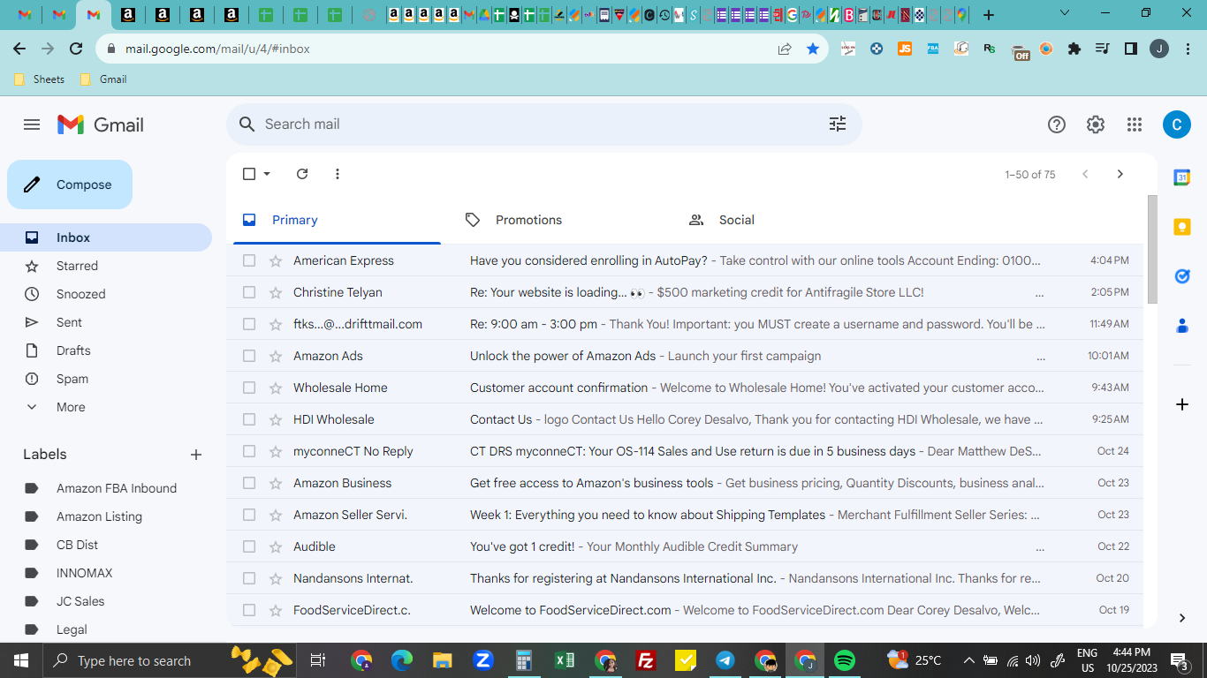The image size is (1207, 678).
Task: Click the inbox vertical scrollbar
Action: [x=1151, y=250]
